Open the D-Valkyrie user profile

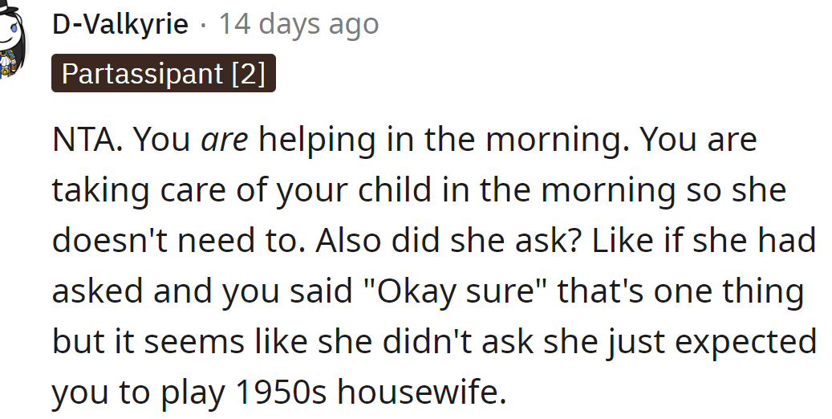[120, 24]
